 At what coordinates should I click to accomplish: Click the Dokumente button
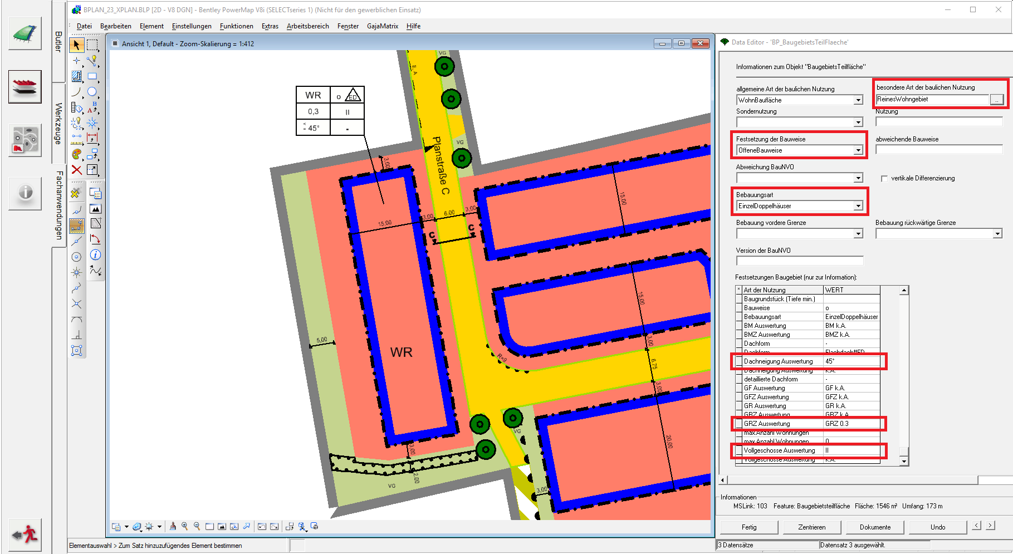click(x=875, y=527)
